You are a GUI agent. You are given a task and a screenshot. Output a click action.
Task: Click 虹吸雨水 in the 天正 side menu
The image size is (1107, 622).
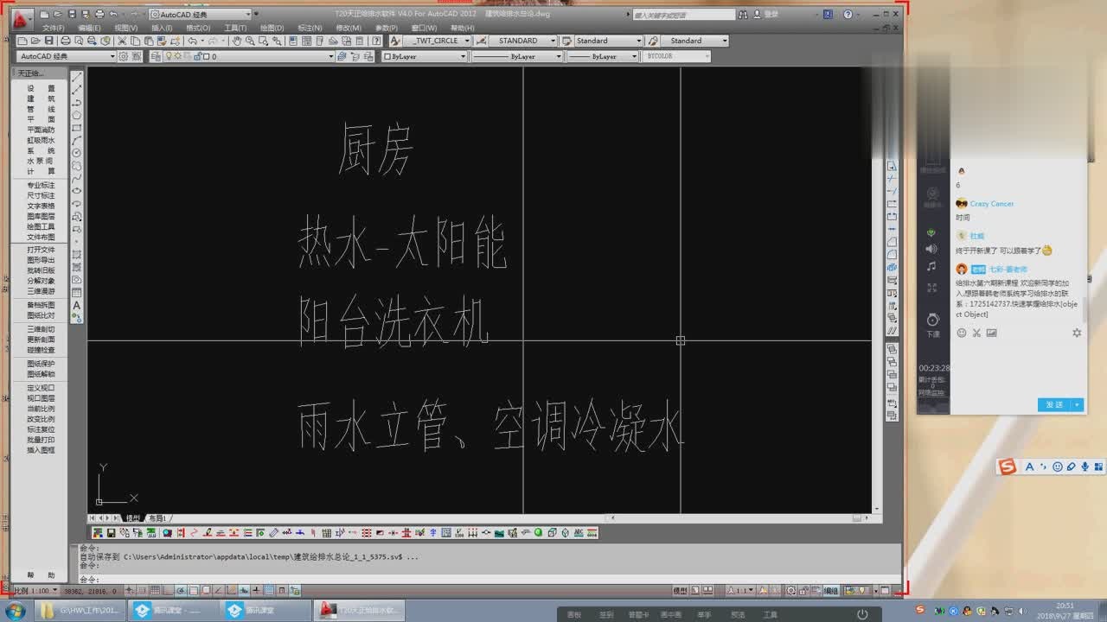[x=41, y=140]
